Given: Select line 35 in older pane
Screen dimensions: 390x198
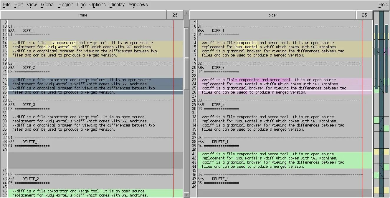Looking at the screenshot, I should point(285,129).
